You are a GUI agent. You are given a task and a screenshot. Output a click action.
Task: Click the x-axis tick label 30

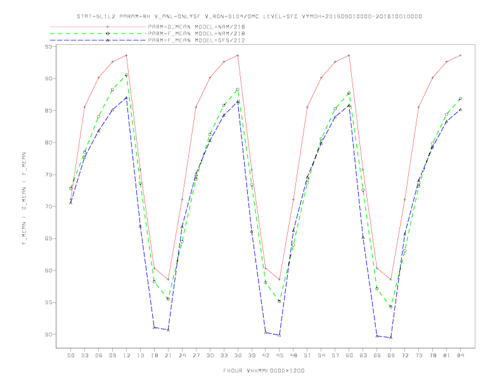pos(210,355)
